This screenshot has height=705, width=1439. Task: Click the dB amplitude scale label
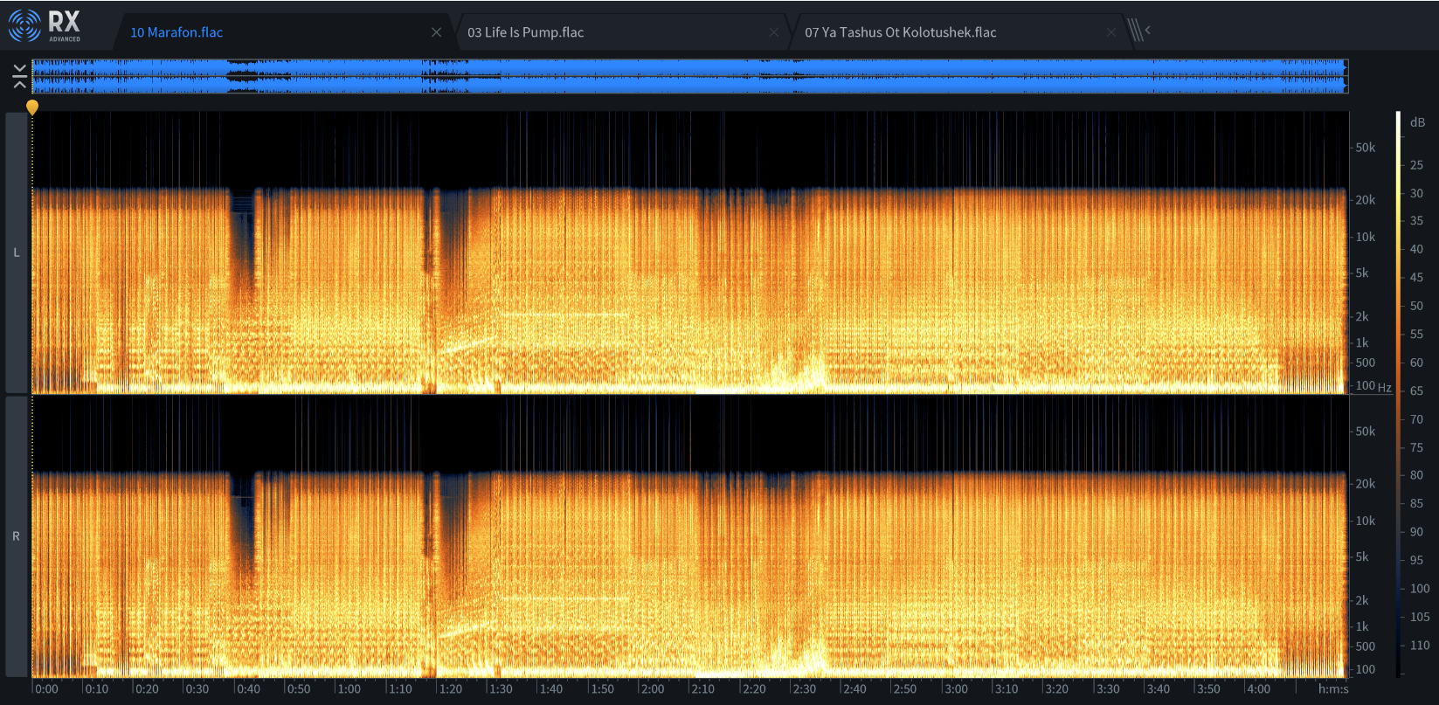pos(1417,122)
